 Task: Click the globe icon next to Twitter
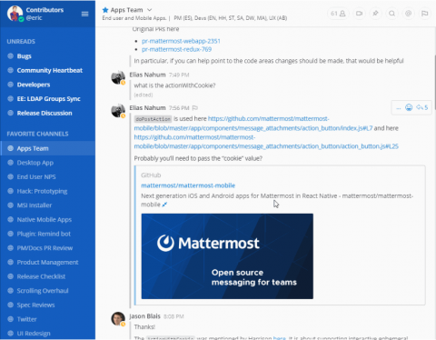[x=10, y=319]
